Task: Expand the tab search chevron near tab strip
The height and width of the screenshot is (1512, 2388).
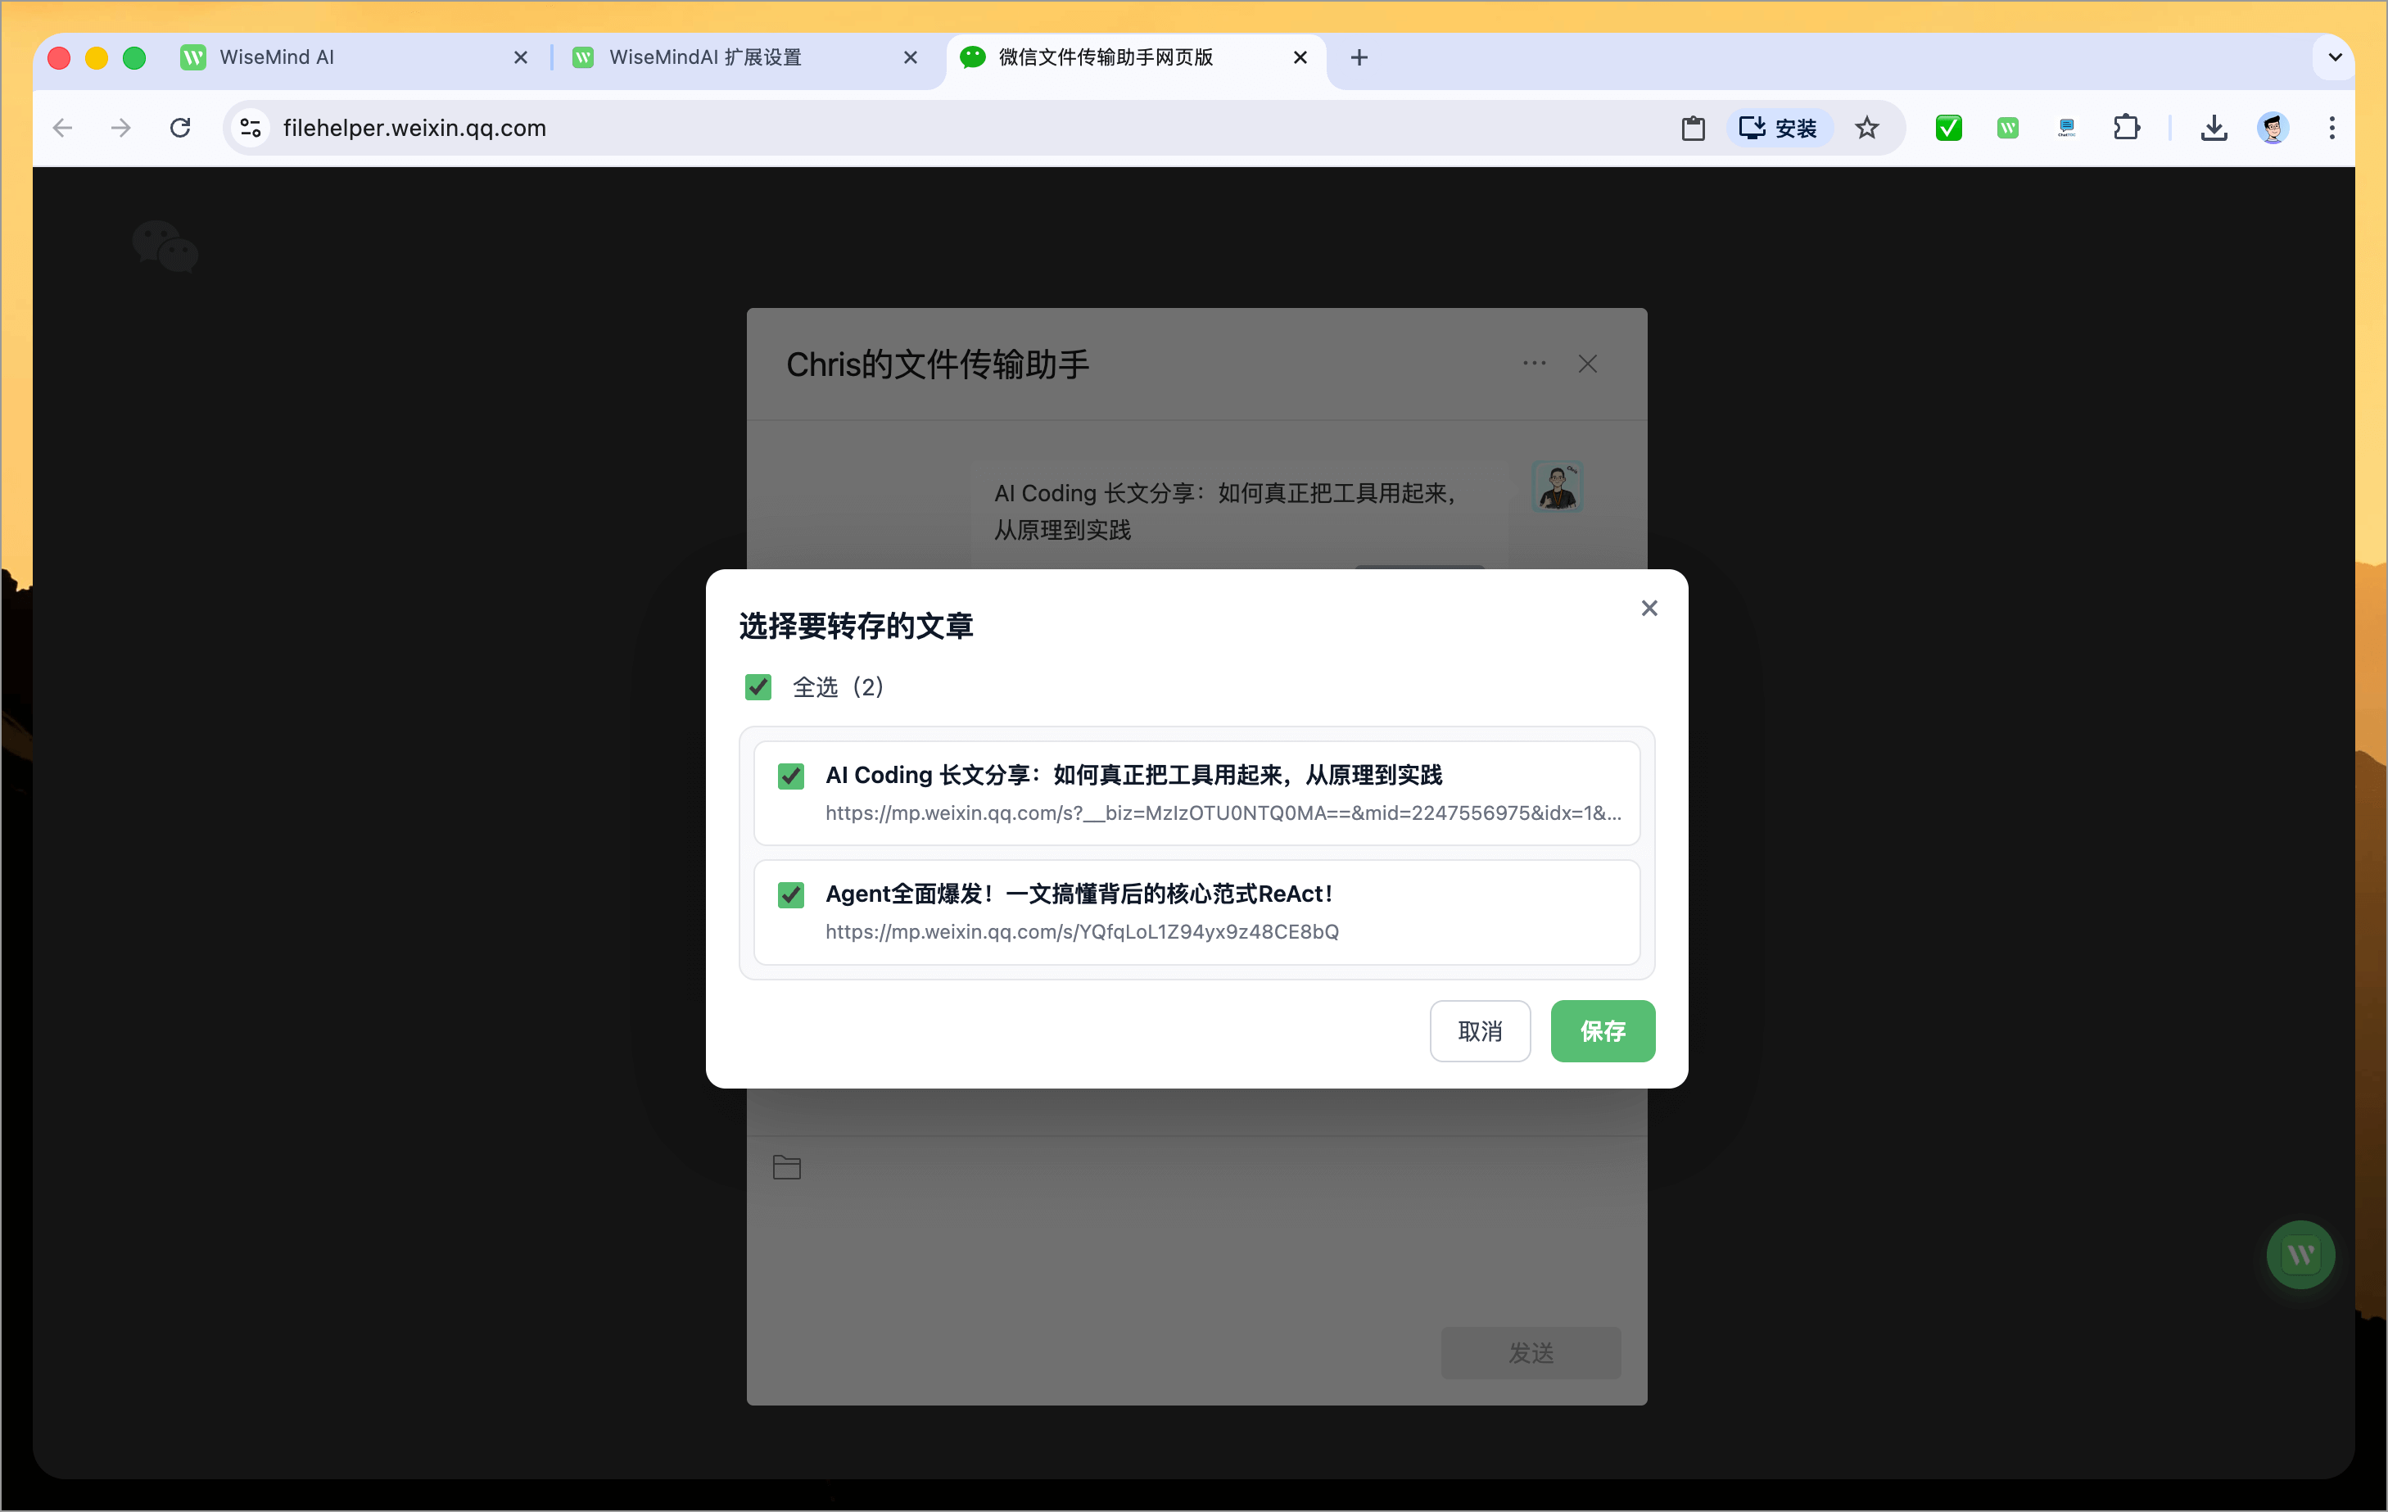Action: coord(2335,57)
